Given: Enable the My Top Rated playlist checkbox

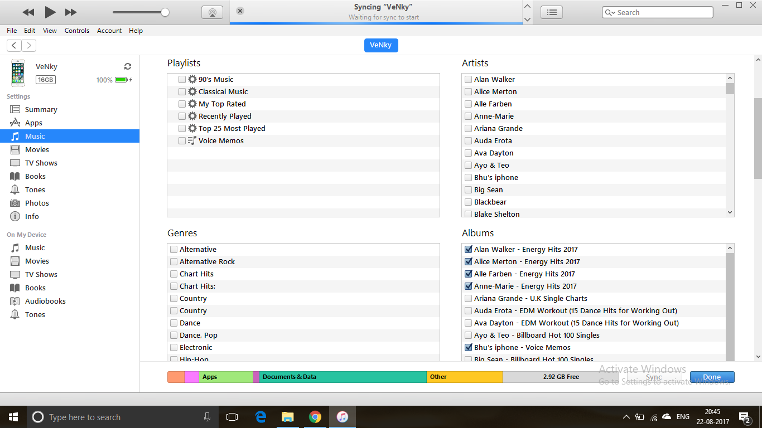Looking at the screenshot, I should [182, 104].
